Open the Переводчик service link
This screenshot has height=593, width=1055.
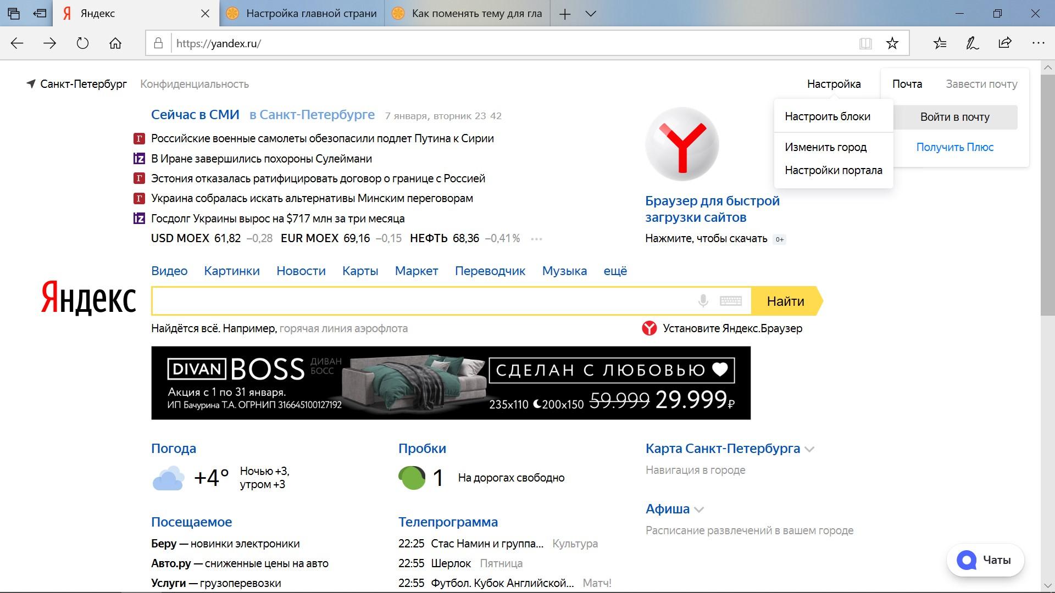pos(490,271)
